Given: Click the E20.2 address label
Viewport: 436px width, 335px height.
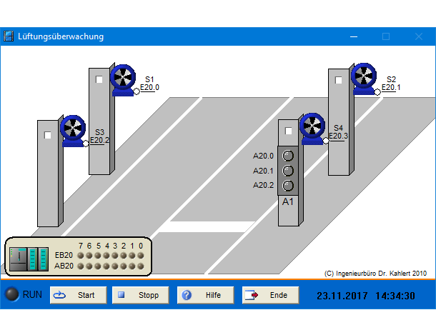Looking at the screenshot, I should tap(99, 140).
